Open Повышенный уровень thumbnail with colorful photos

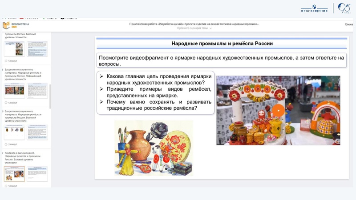point(14,91)
